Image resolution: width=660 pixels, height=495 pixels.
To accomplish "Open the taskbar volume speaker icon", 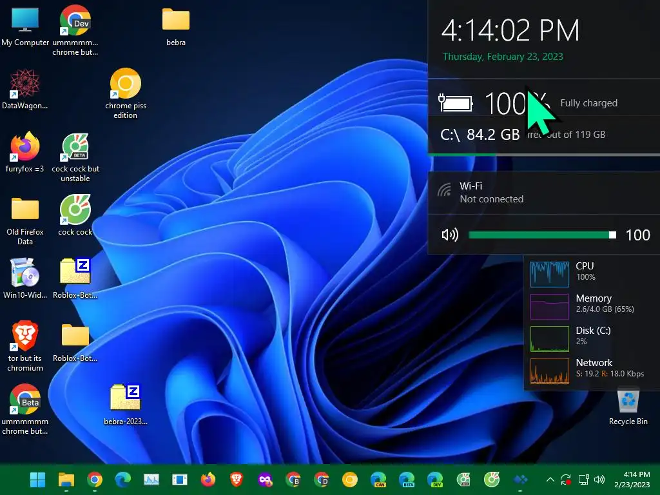I will coord(599,480).
